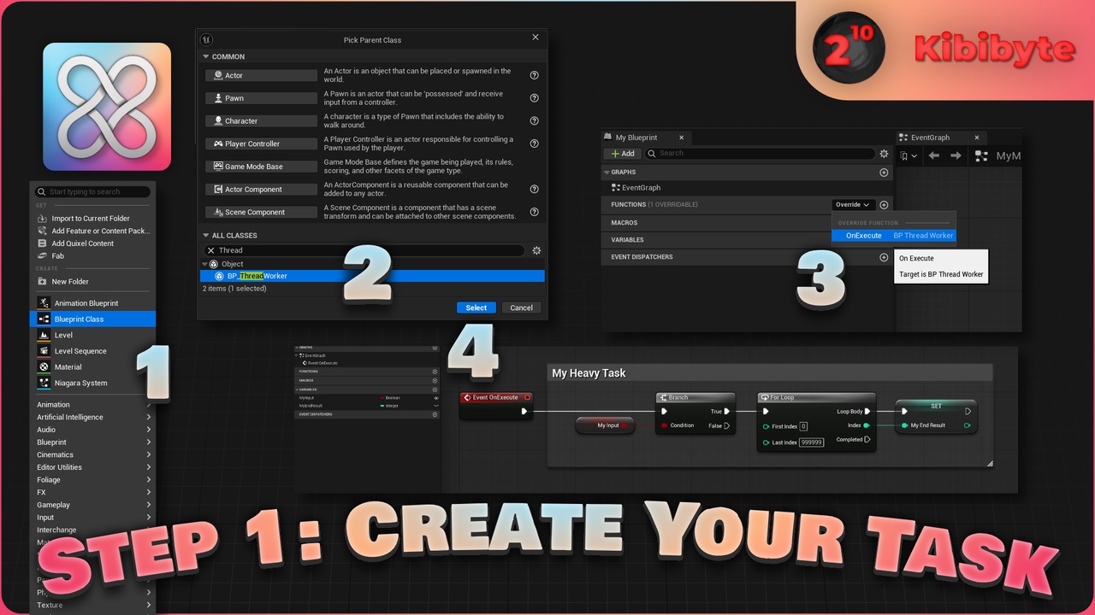1095x615 pixels.
Task: Add a new event dispatcher with plus
Action: [x=884, y=257]
